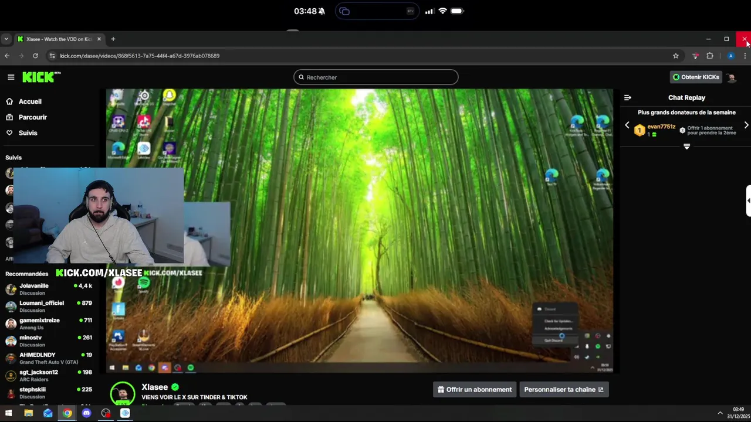Viewport: 751px width, 422px height.
Task: Open recommended channel sgt_jackson12
Action: (x=49, y=375)
